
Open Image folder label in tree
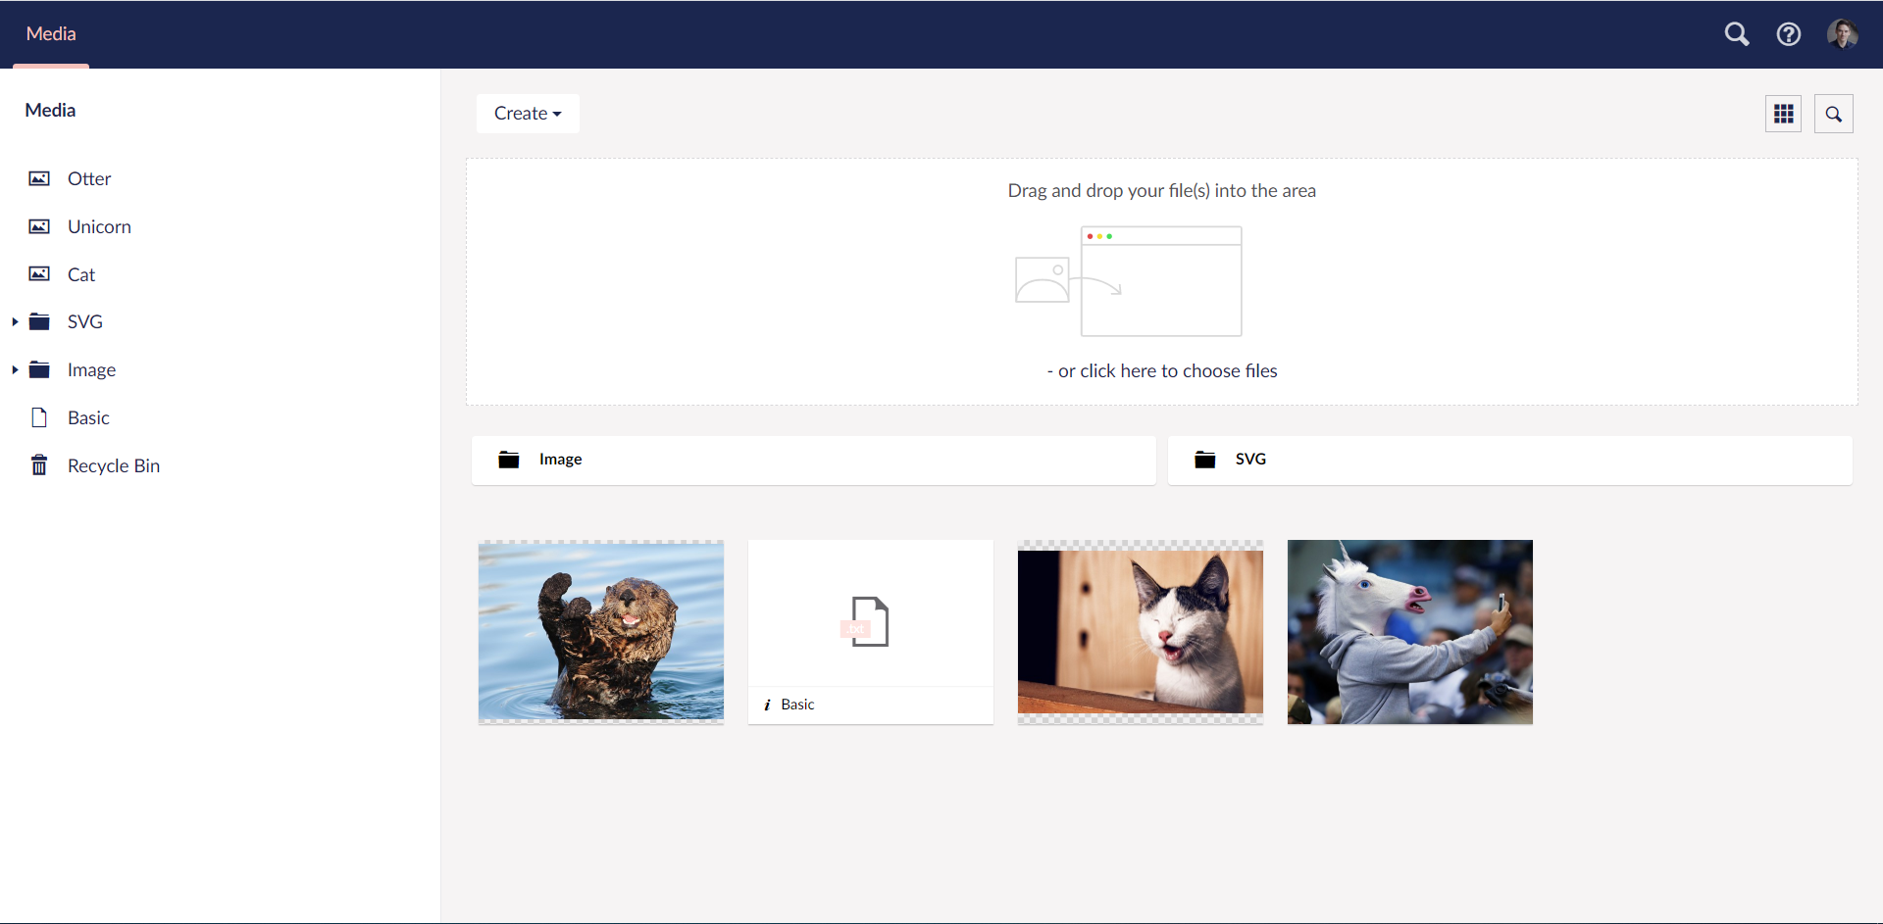91,369
